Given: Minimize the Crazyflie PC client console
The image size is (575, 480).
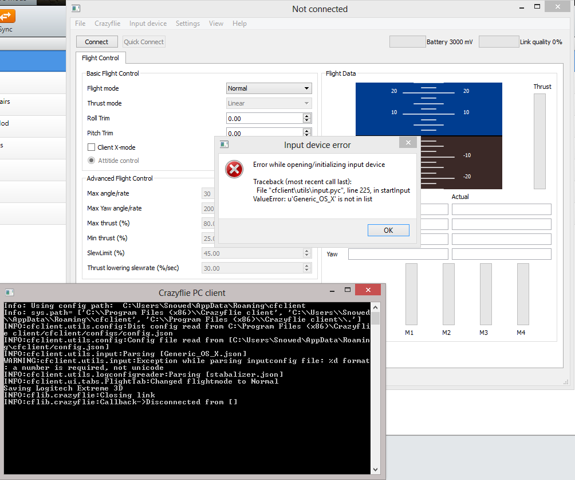Looking at the screenshot, I should [x=332, y=291].
